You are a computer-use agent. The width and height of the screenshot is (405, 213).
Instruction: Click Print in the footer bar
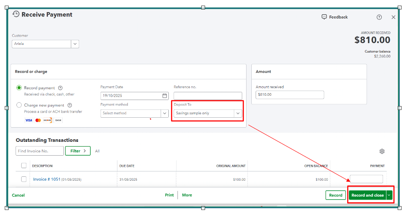(169, 195)
